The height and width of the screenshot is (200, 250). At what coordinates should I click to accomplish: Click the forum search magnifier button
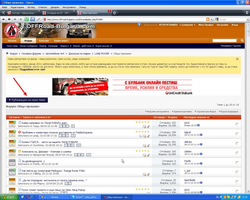tap(242, 41)
